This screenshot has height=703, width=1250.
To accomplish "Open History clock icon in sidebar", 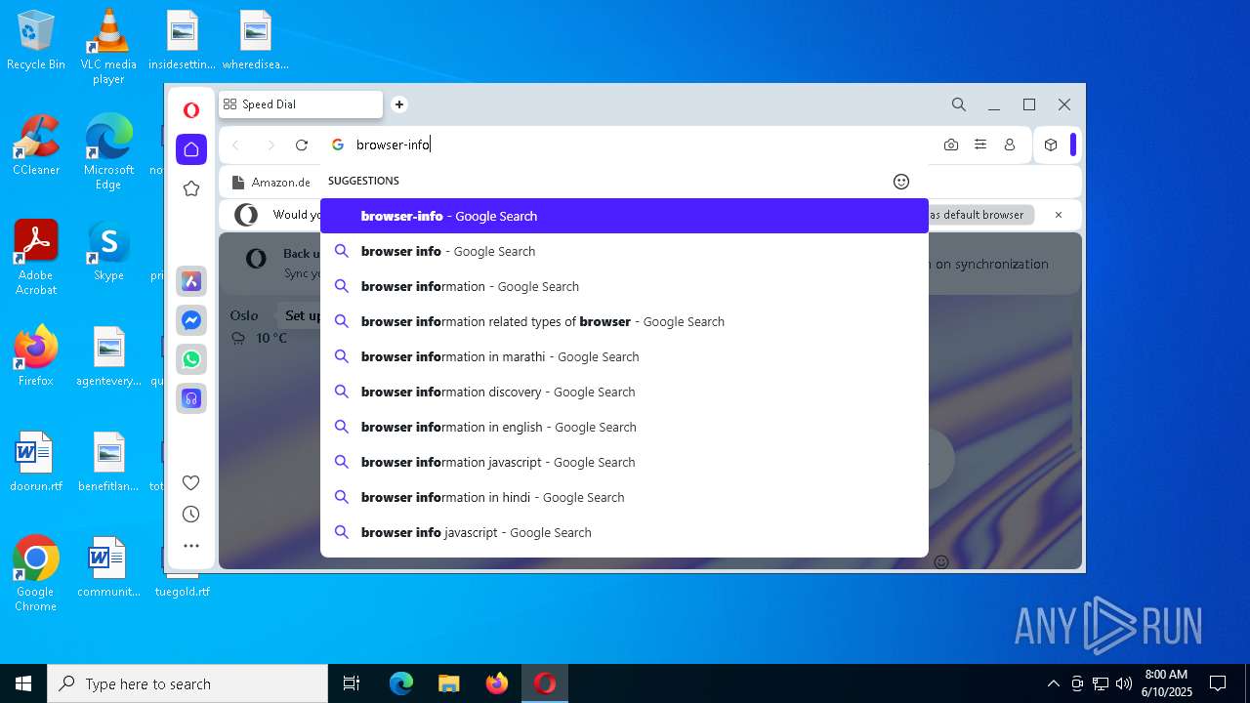I will pos(191,515).
